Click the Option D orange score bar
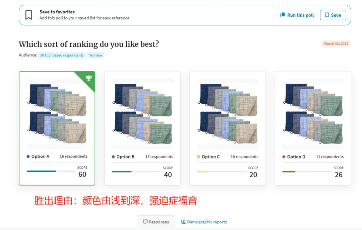362x230 pixels. pyautogui.click(x=289, y=171)
